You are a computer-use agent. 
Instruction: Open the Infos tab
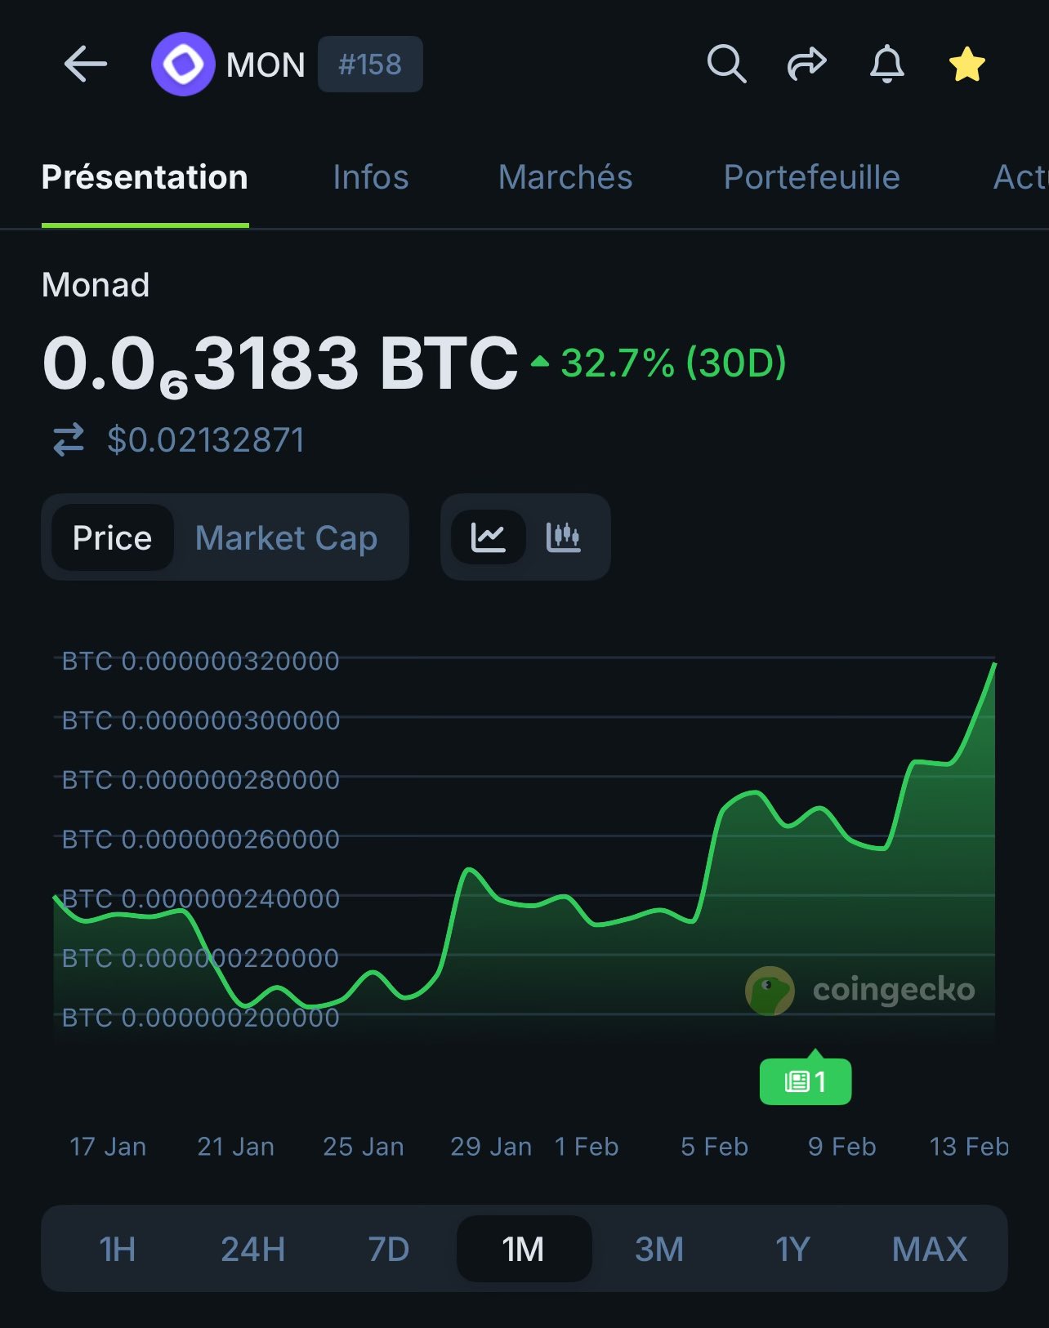click(370, 177)
